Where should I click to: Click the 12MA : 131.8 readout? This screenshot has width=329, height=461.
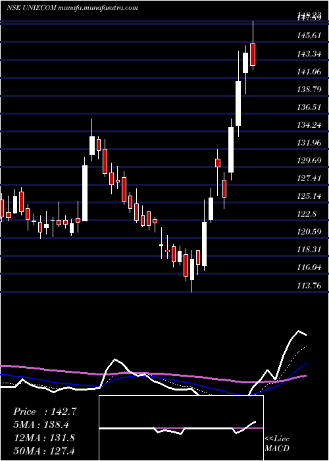pyautogui.click(x=44, y=438)
